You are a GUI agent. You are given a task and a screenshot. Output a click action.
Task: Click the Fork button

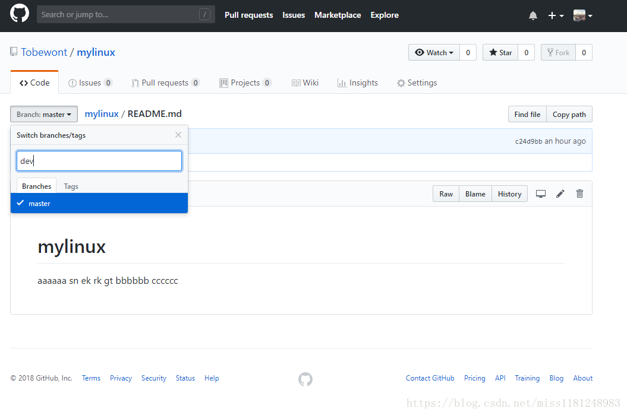tap(558, 52)
